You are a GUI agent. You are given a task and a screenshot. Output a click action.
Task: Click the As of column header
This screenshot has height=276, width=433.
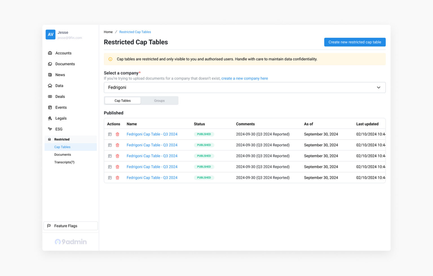click(308, 124)
